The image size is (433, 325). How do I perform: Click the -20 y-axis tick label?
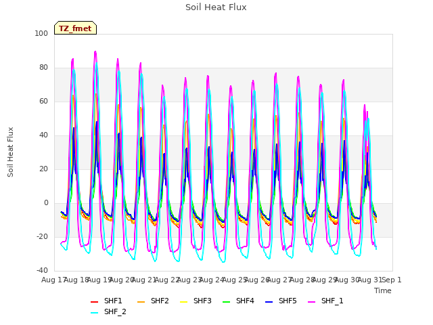42,236
